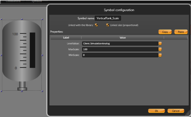
Task: Open the browse button beside MinScale
Action: (x=160, y=55)
